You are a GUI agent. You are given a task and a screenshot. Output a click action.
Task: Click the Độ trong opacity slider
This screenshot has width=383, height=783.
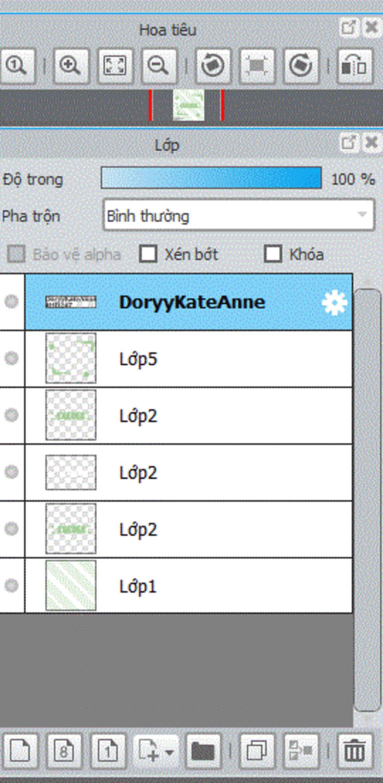[x=211, y=178]
